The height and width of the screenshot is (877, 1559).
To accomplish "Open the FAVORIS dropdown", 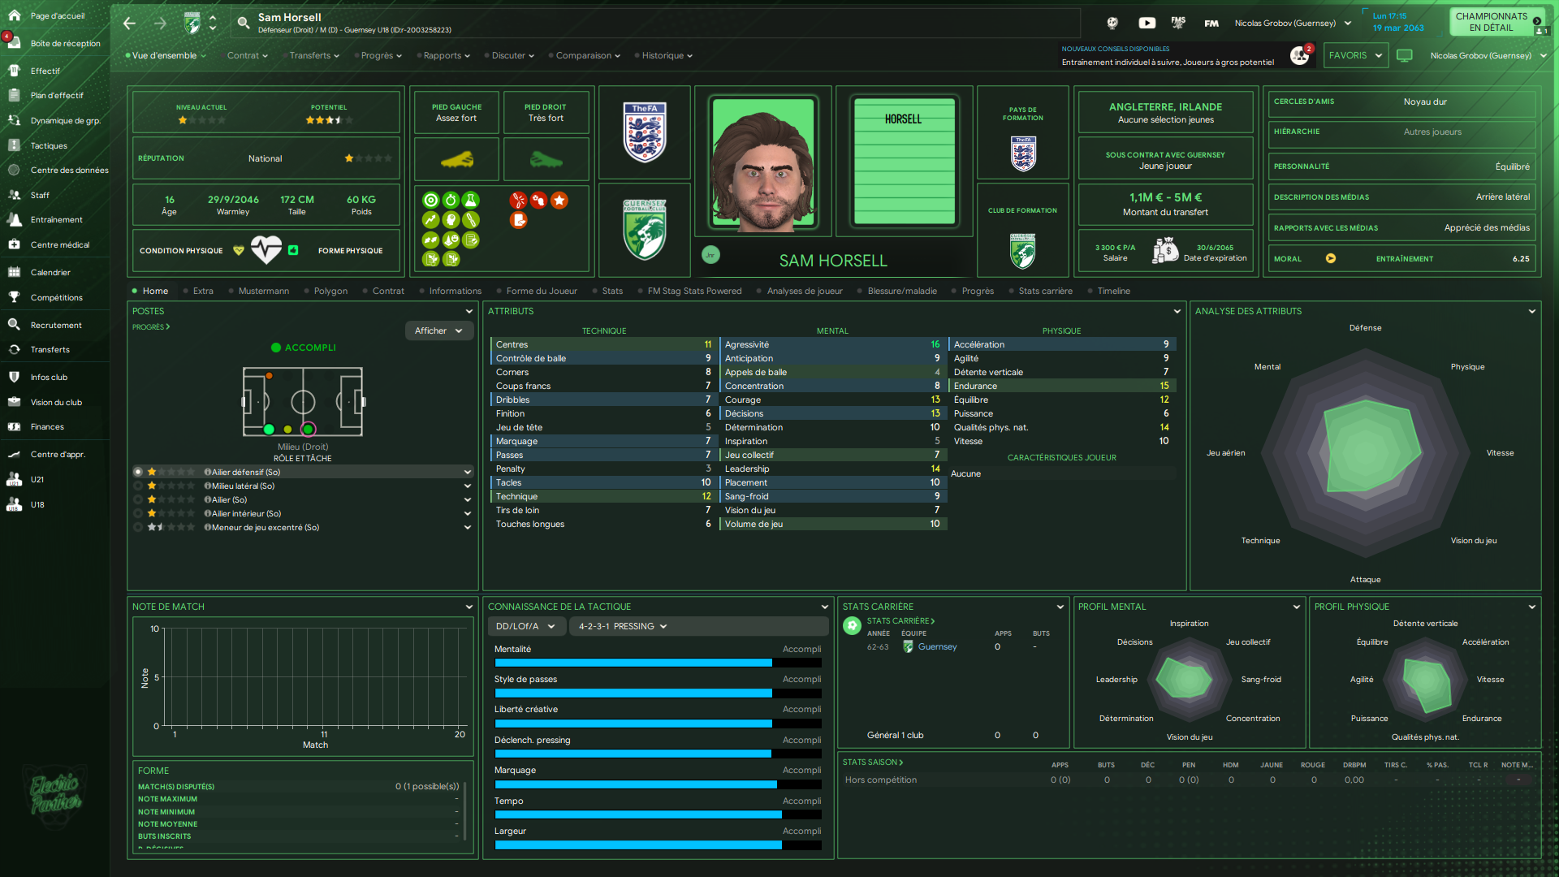I will tap(1355, 56).
